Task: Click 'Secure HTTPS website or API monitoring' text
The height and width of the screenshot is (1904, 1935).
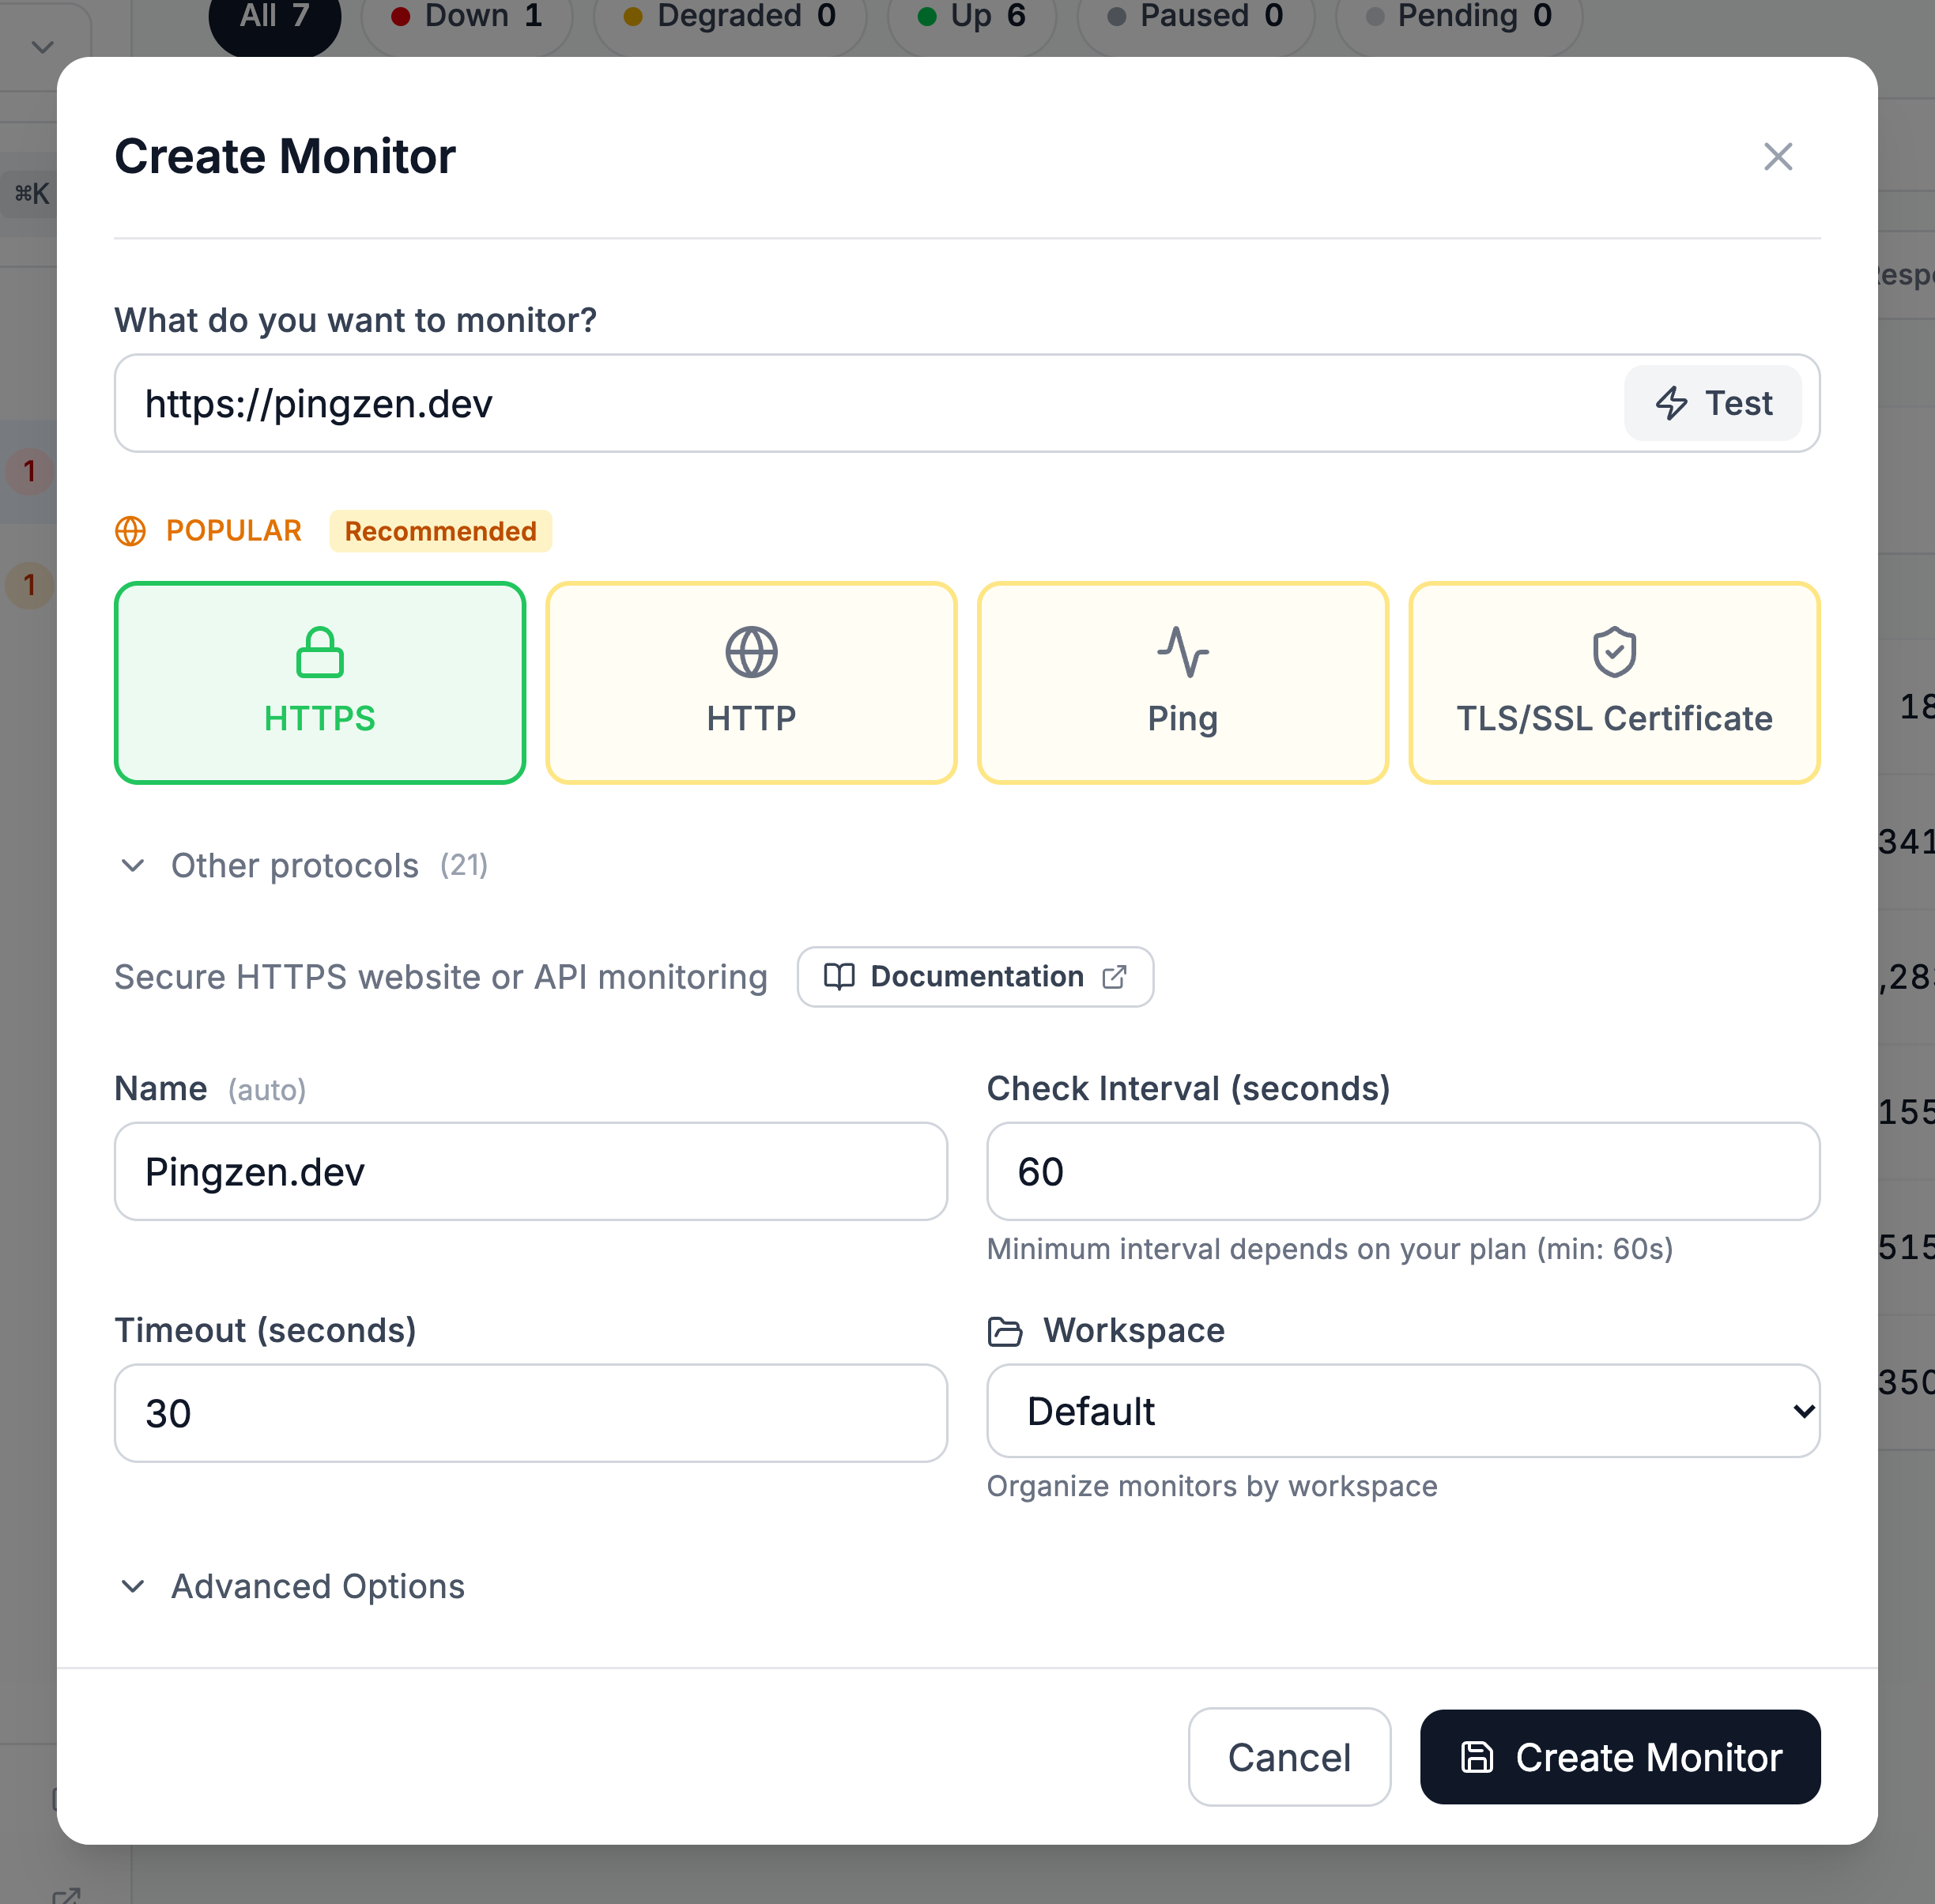Action: coord(441,977)
